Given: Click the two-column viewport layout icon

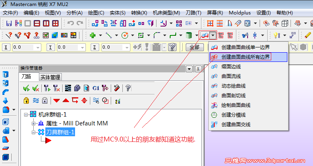Looking at the screenshot, I should [46, 23].
